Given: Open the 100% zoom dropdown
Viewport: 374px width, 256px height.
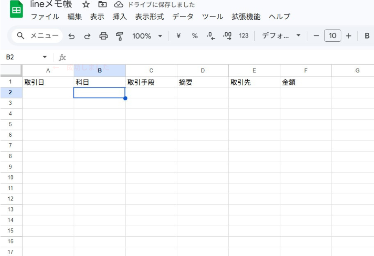Looking at the screenshot, I should coord(148,36).
